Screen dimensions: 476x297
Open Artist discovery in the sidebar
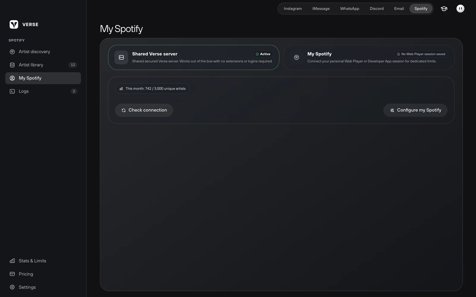pos(43,52)
